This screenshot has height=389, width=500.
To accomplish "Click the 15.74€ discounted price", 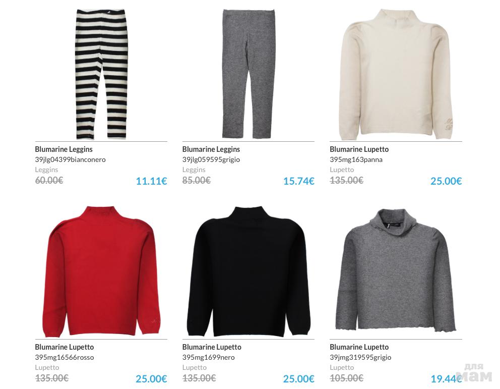I will [299, 181].
